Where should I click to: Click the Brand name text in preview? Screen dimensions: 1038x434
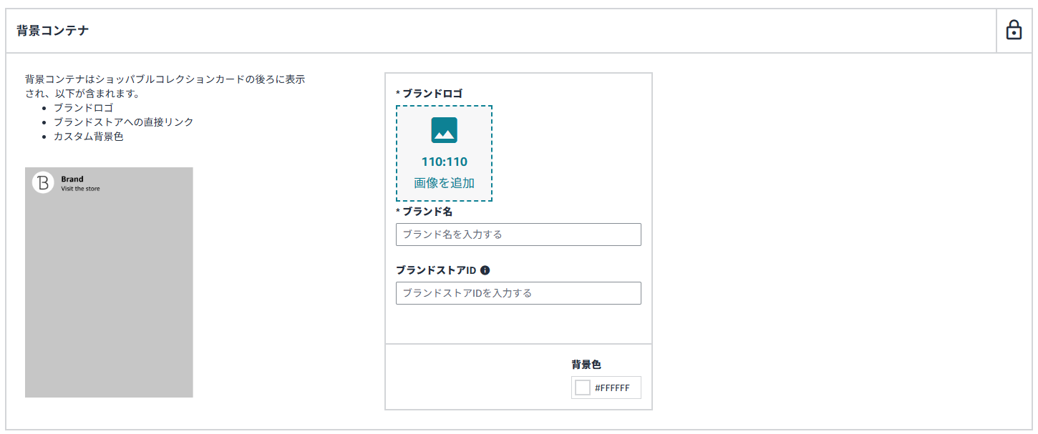(x=72, y=179)
